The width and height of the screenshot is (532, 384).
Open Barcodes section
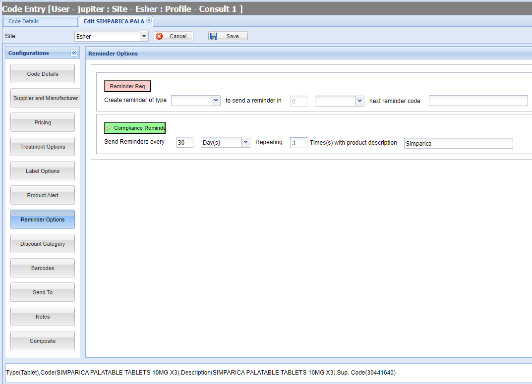point(43,268)
